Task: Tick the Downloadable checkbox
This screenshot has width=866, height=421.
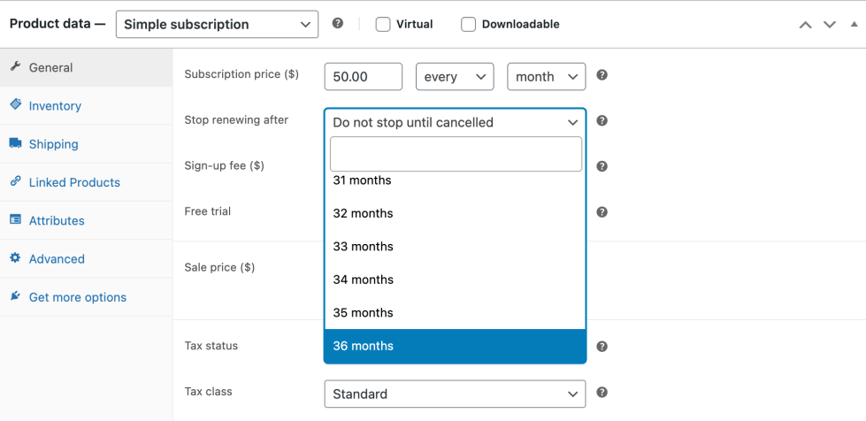Action: click(x=469, y=25)
